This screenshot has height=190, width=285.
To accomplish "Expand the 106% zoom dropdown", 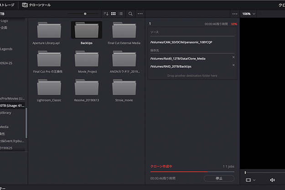I will (x=250, y=14).
